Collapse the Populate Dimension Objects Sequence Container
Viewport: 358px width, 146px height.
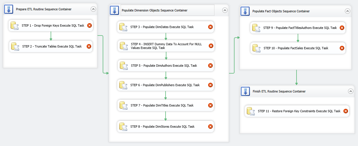coord(225,10)
